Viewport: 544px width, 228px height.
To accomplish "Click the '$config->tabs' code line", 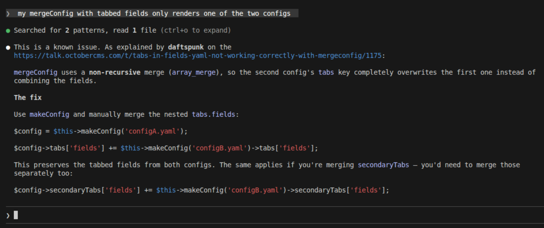I will pyautogui.click(x=166, y=148).
